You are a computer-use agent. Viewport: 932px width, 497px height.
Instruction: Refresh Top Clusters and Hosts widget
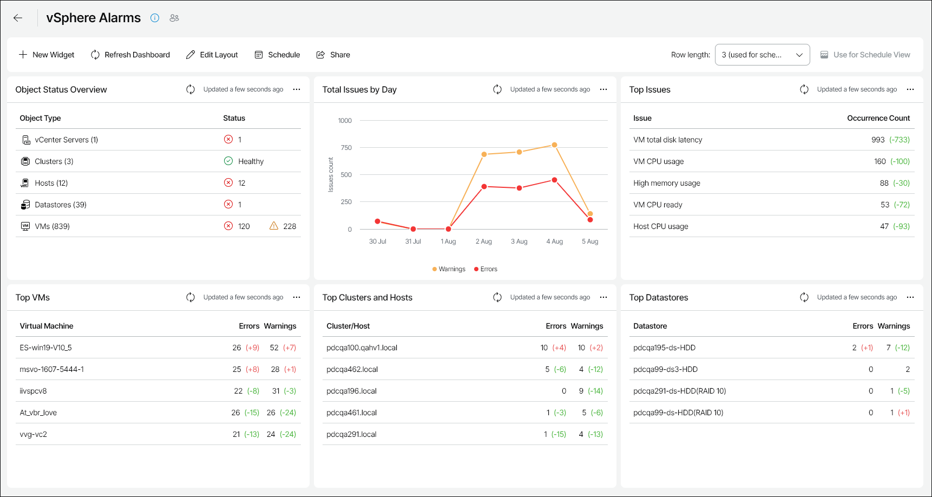497,297
